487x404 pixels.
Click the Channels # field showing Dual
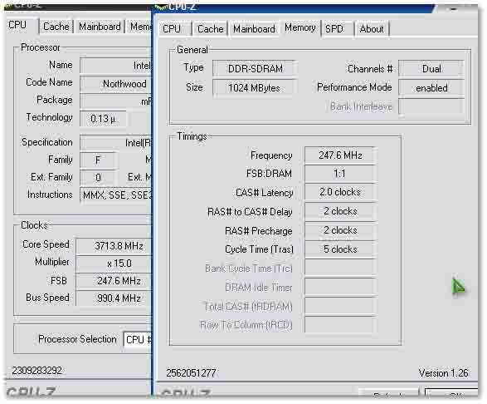431,69
